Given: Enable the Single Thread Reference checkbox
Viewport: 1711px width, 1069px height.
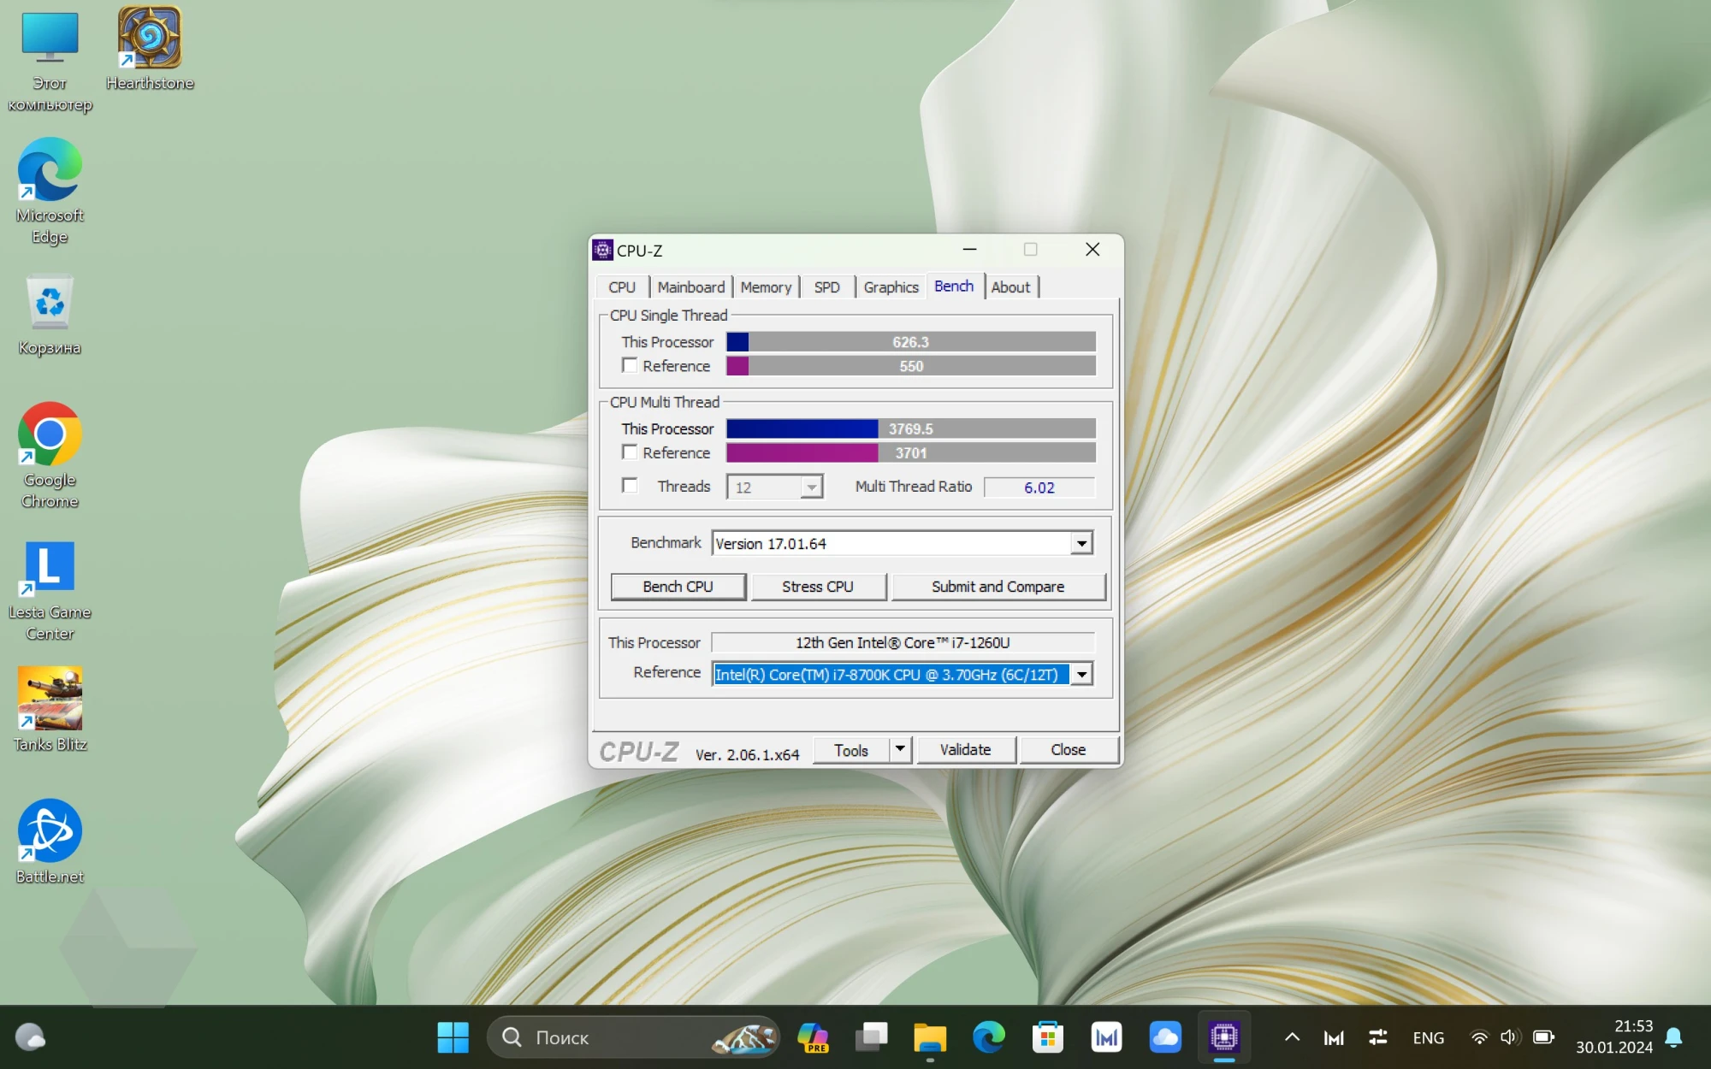Looking at the screenshot, I should [x=631, y=366].
